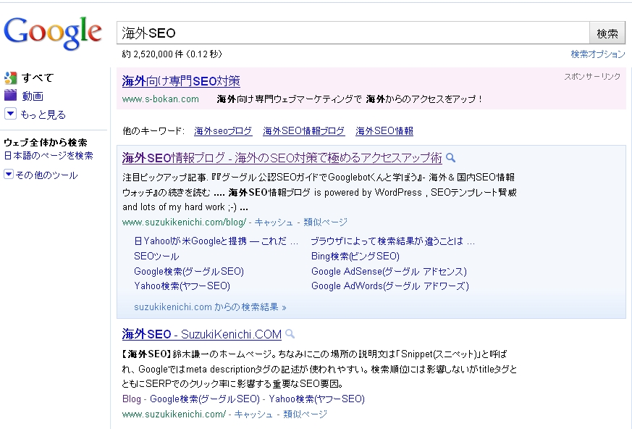The width and height of the screenshot is (632, 429).
Task: Click the Google logo
Action: pyautogui.click(x=52, y=33)
